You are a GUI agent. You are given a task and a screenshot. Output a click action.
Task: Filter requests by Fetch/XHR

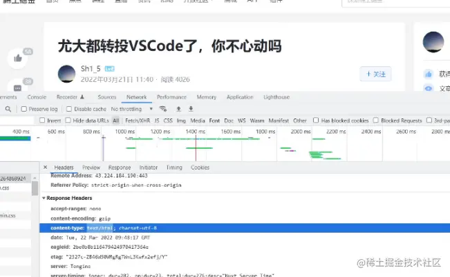[138, 121]
